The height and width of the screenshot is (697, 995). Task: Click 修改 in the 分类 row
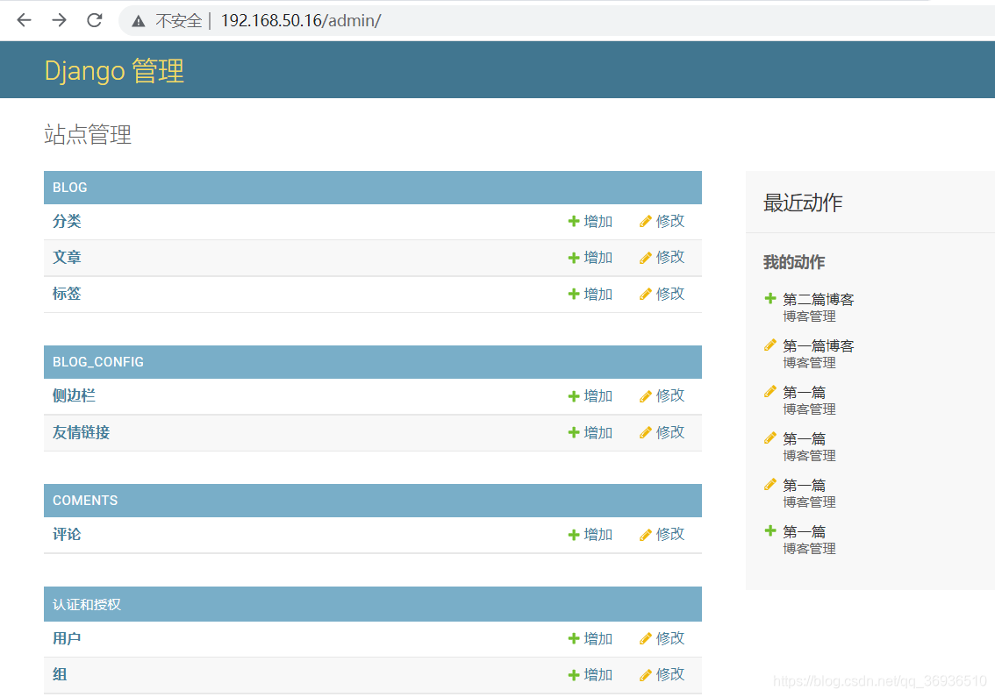(x=662, y=221)
